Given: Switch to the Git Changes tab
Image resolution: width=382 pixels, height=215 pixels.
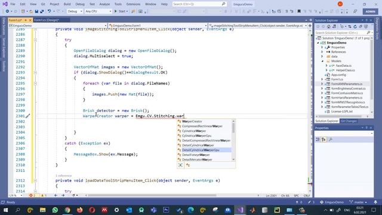Looking at the screenshot, I should click(349, 121).
